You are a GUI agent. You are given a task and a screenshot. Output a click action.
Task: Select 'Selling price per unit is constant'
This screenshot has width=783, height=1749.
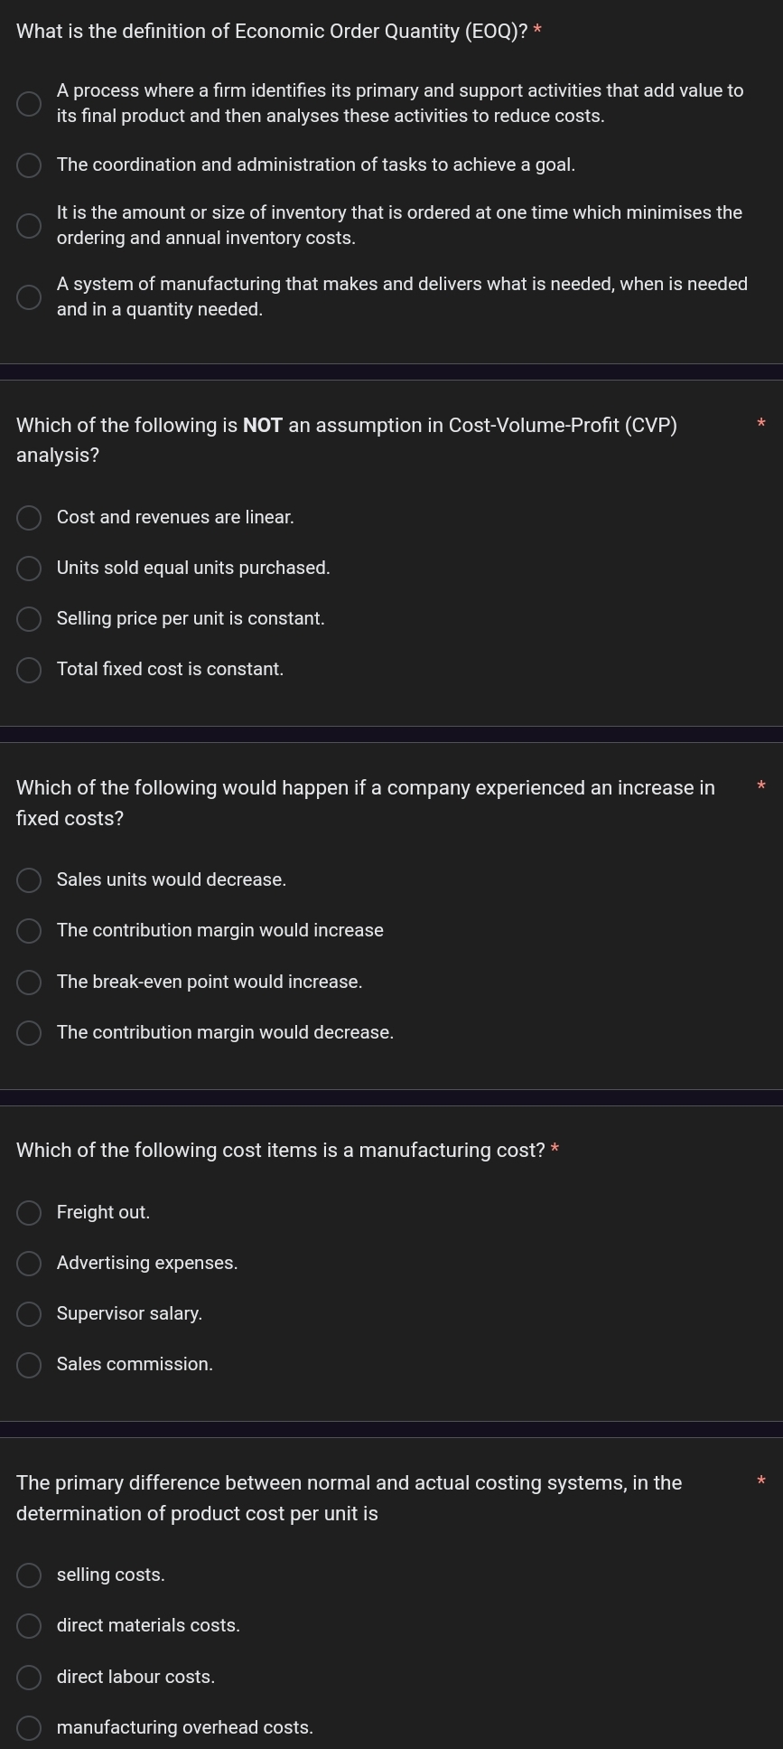[x=29, y=619]
